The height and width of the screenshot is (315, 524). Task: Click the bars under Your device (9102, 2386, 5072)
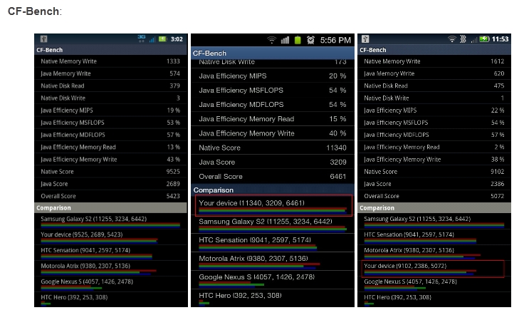click(420, 272)
